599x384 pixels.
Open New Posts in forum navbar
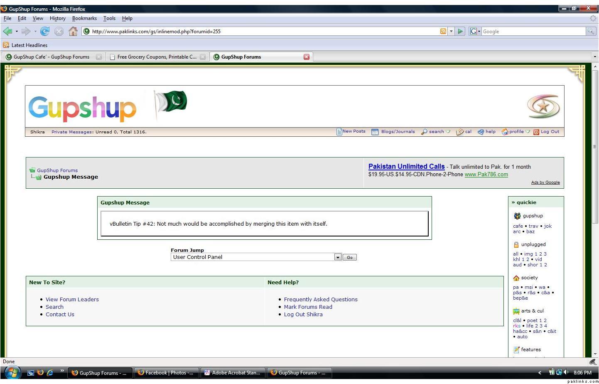coord(351,131)
